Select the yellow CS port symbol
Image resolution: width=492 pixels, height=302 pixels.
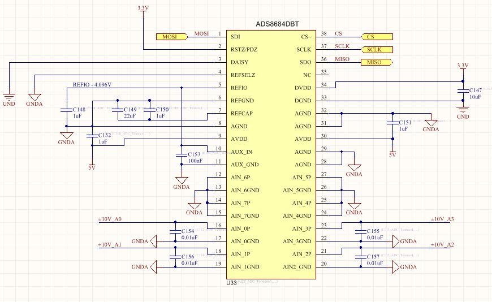pos(377,37)
